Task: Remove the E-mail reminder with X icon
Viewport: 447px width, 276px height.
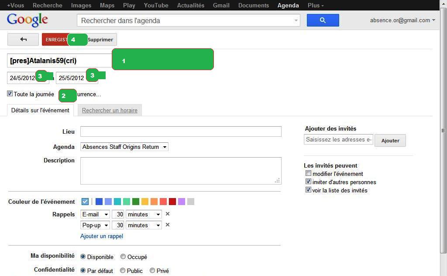Action: pyautogui.click(x=167, y=214)
